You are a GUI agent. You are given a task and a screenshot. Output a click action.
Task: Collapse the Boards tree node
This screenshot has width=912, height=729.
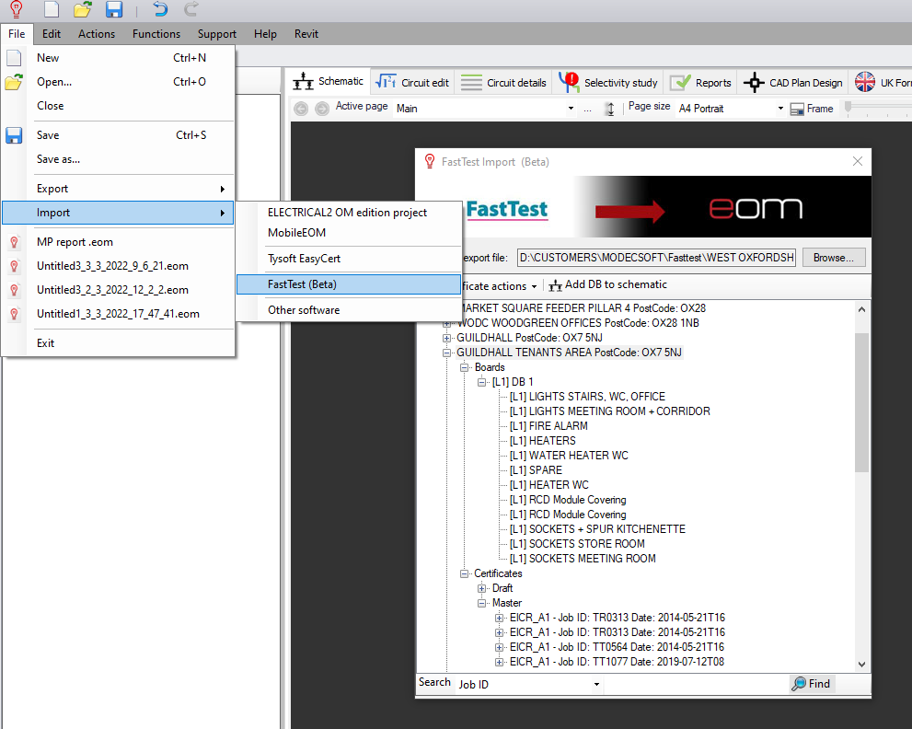(464, 367)
